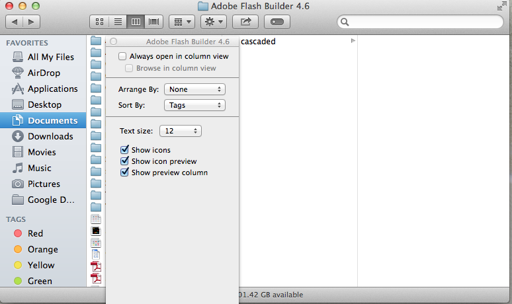This screenshot has height=304, width=512.
Task: Switch Finder to Cover Flow view
Action: point(153,22)
